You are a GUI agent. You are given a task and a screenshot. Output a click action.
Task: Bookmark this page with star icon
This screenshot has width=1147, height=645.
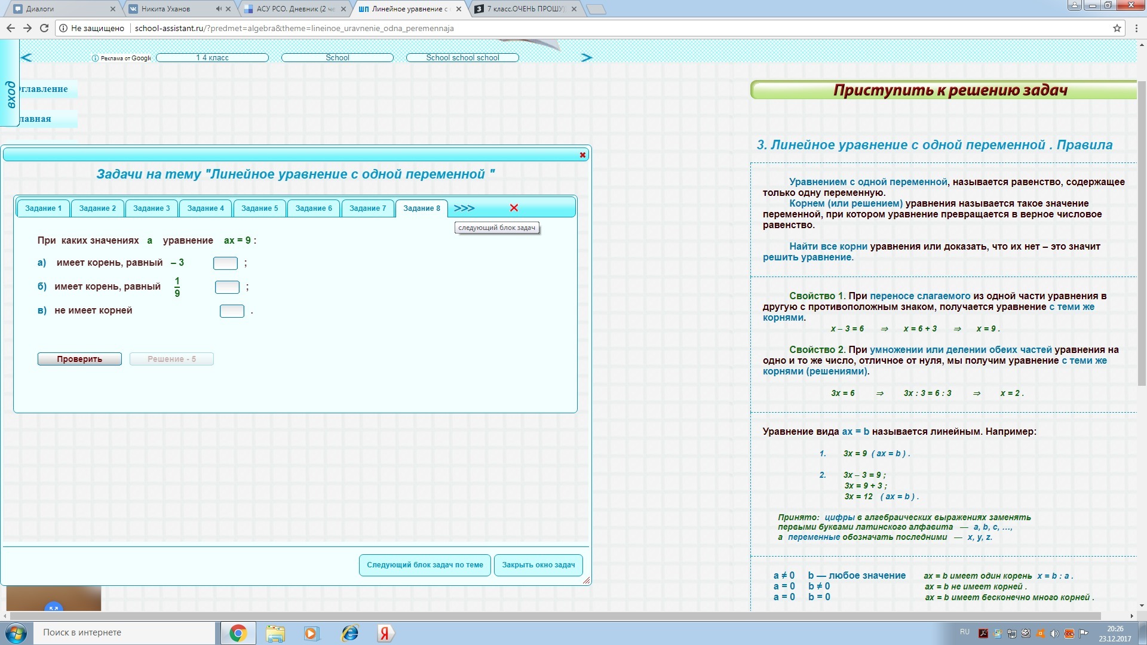(1117, 28)
